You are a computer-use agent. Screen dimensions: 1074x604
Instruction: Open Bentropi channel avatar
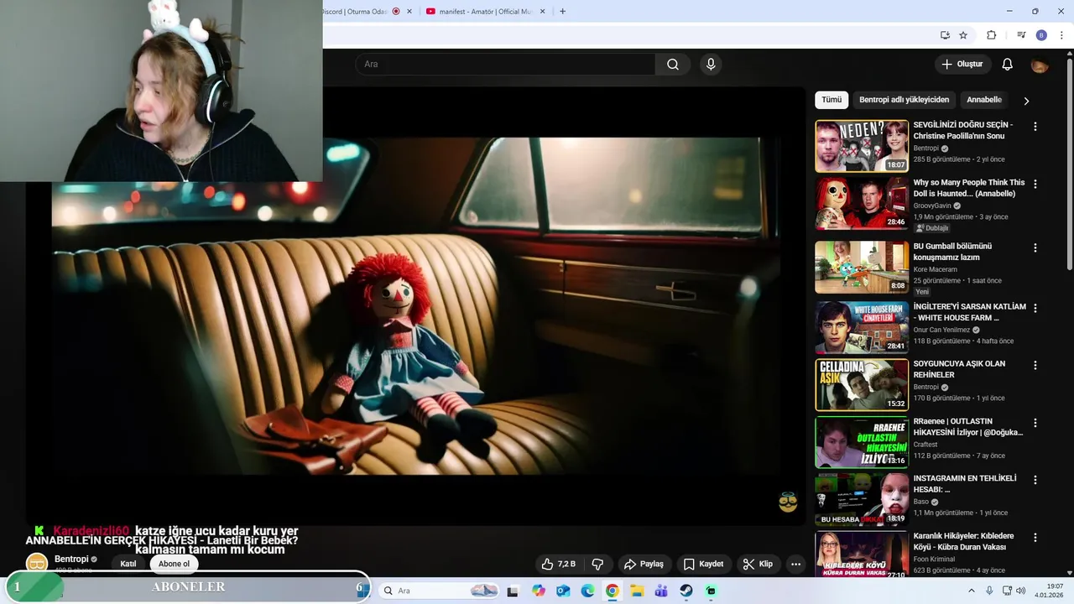pyautogui.click(x=37, y=564)
